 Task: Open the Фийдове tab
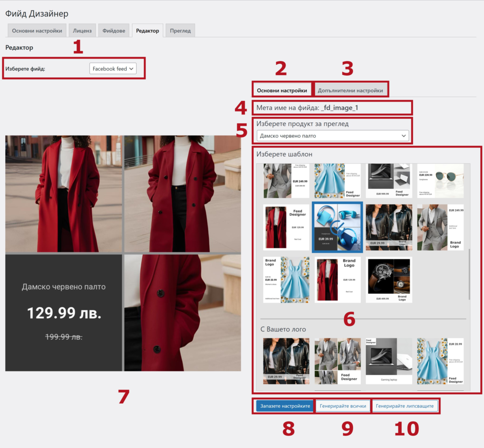pos(114,31)
